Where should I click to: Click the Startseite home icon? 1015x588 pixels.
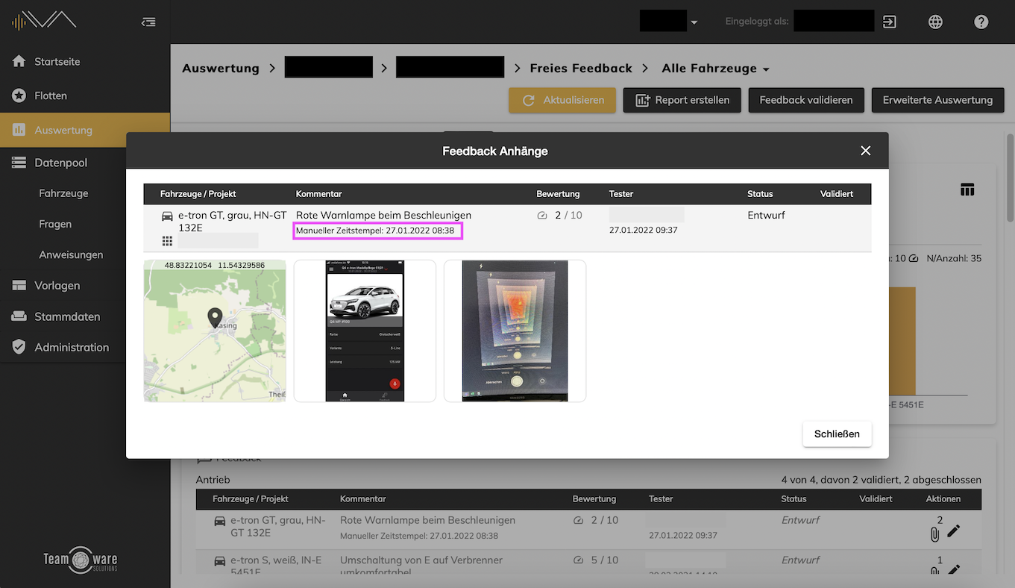click(19, 61)
